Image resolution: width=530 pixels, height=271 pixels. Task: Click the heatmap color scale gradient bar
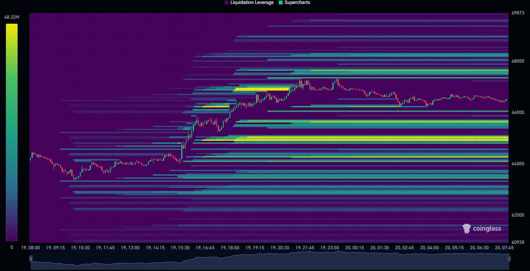pyautogui.click(x=11, y=132)
